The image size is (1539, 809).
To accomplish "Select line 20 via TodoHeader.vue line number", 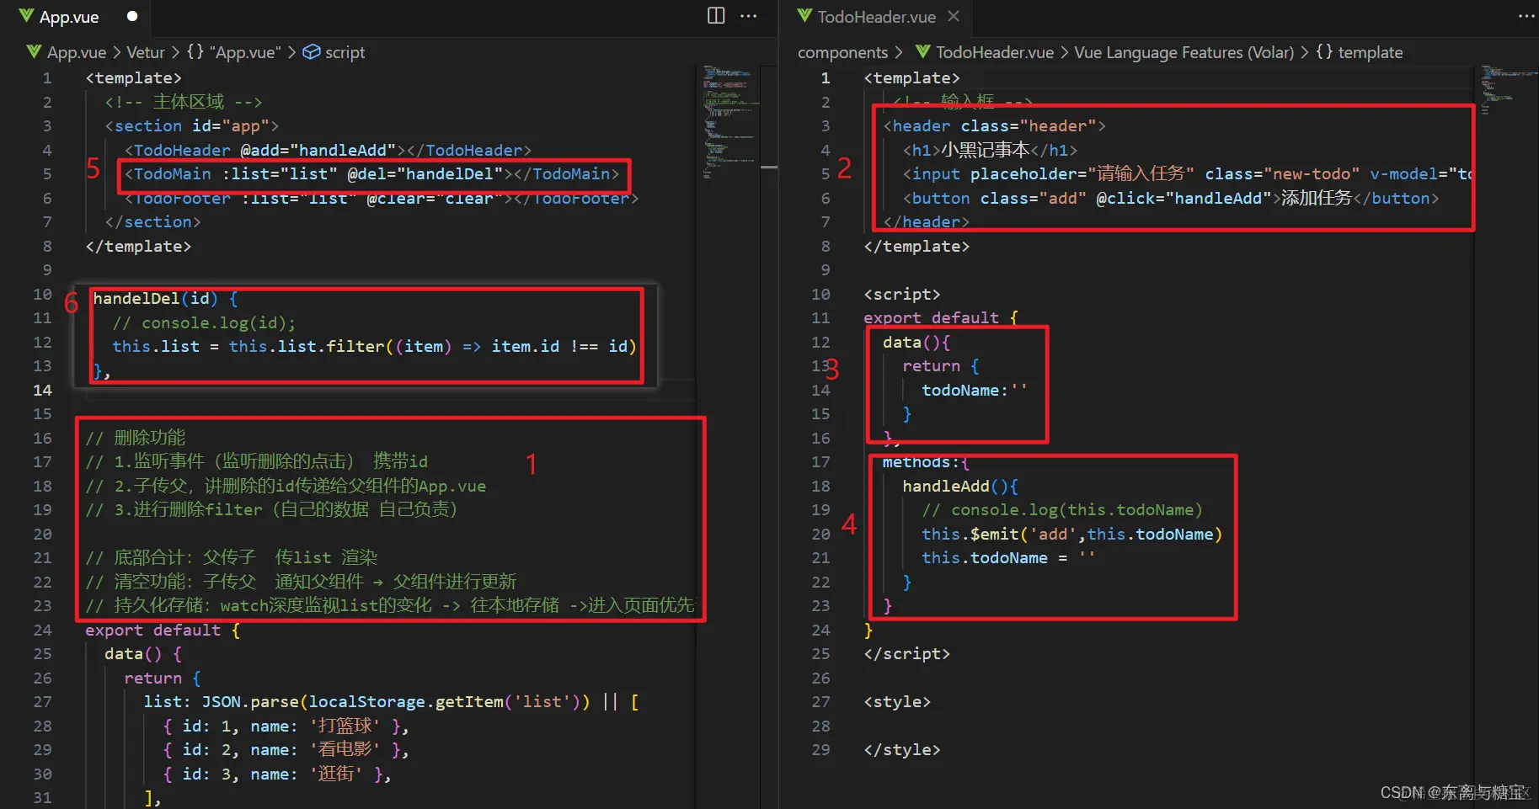I will 820,534.
